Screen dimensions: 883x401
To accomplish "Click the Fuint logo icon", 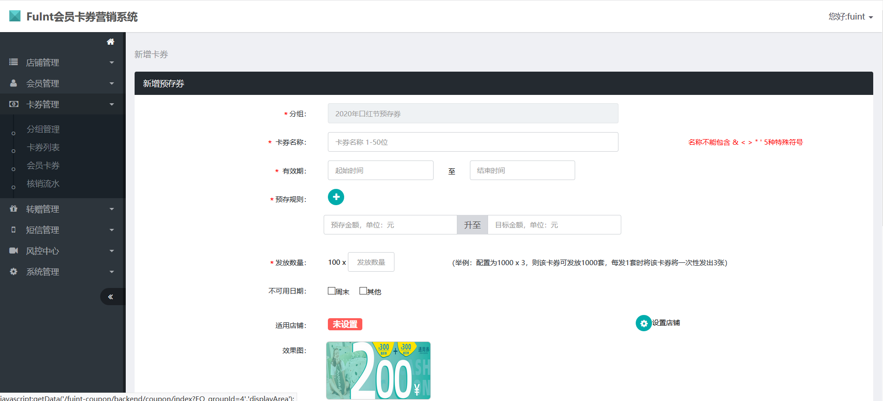I will point(15,16).
